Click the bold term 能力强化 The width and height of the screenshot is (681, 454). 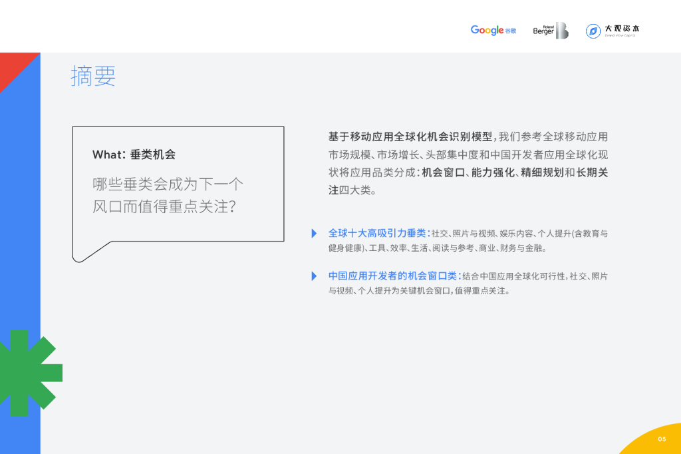493,172
